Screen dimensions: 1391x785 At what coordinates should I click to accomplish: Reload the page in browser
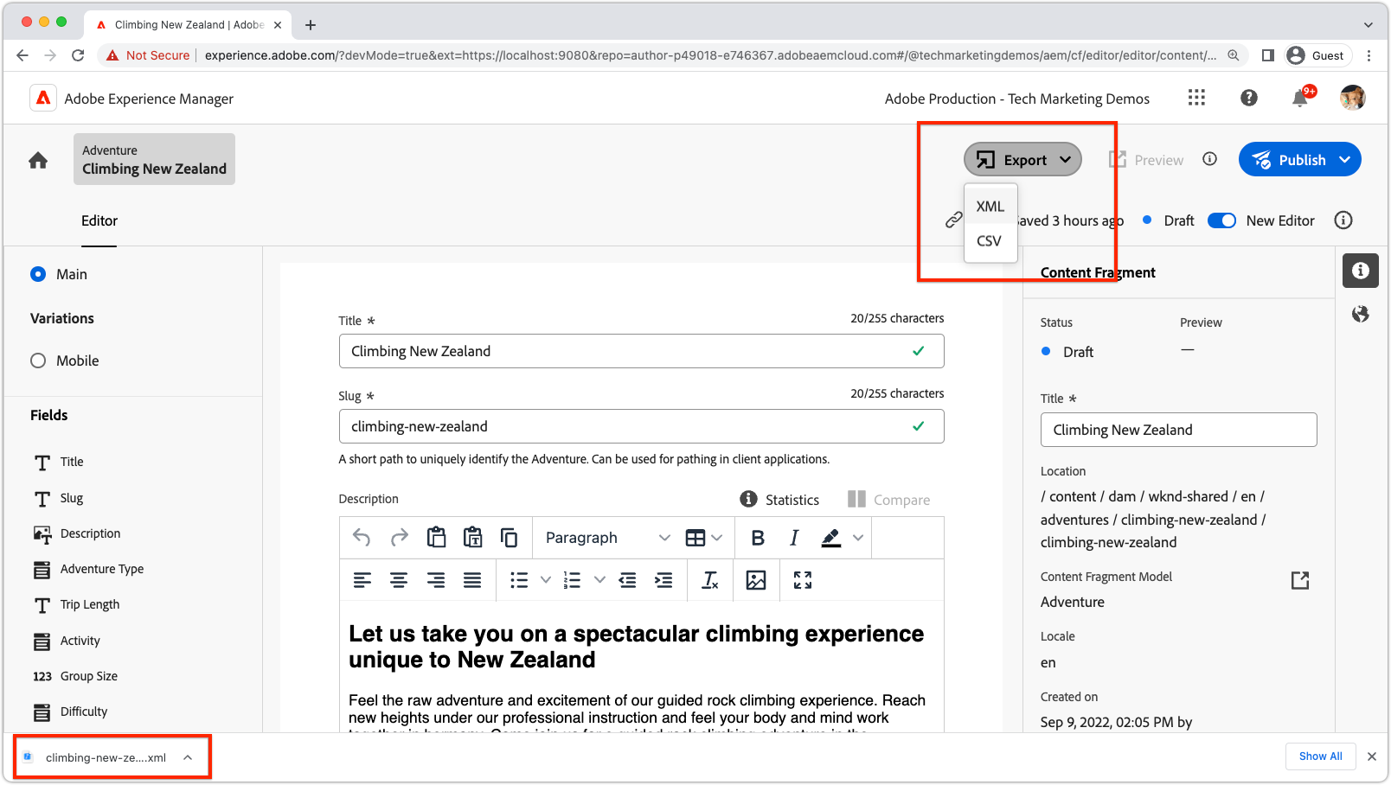point(78,55)
